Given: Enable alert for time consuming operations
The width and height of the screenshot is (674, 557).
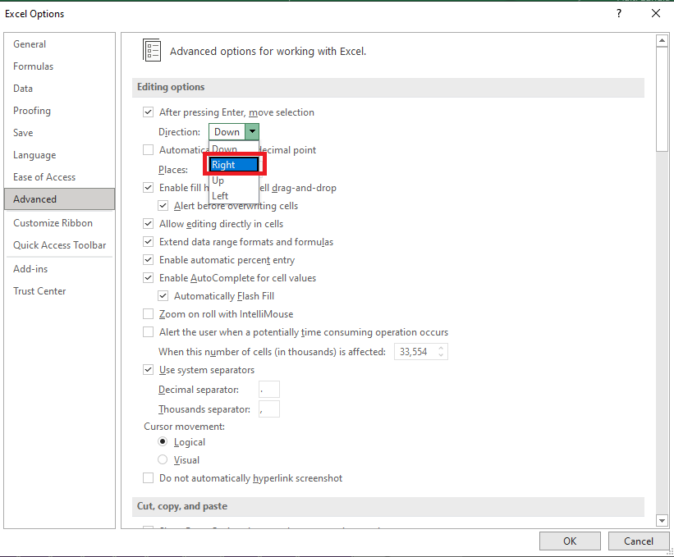Looking at the screenshot, I should coord(149,332).
